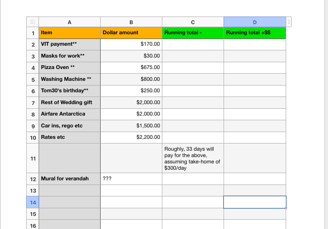The height and width of the screenshot is (229, 328).
Task: Select the 'Pizza Oven **' cell
Action: (x=69, y=68)
